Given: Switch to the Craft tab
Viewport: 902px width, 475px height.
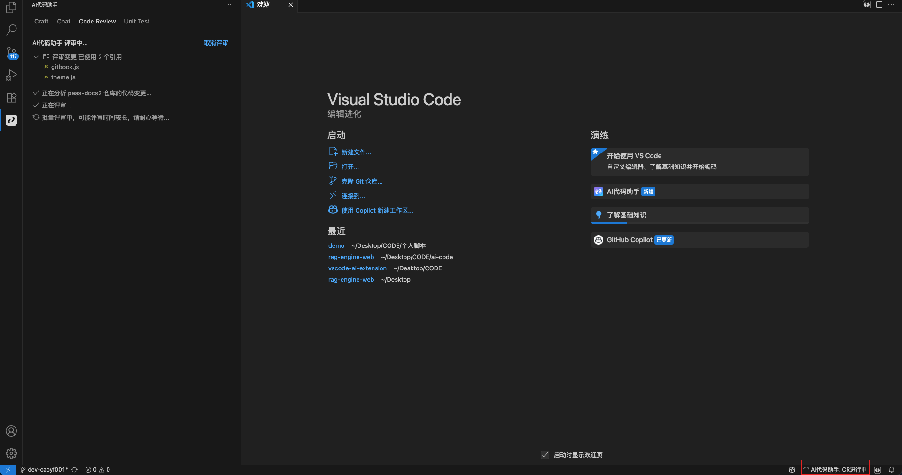Looking at the screenshot, I should click(x=41, y=22).
